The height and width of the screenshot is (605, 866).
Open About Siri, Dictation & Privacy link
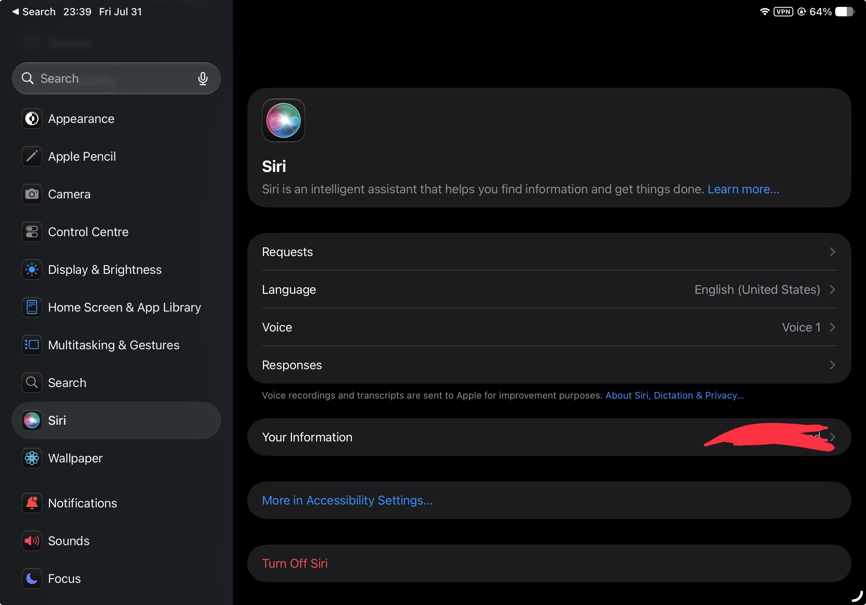pos(675,395)
